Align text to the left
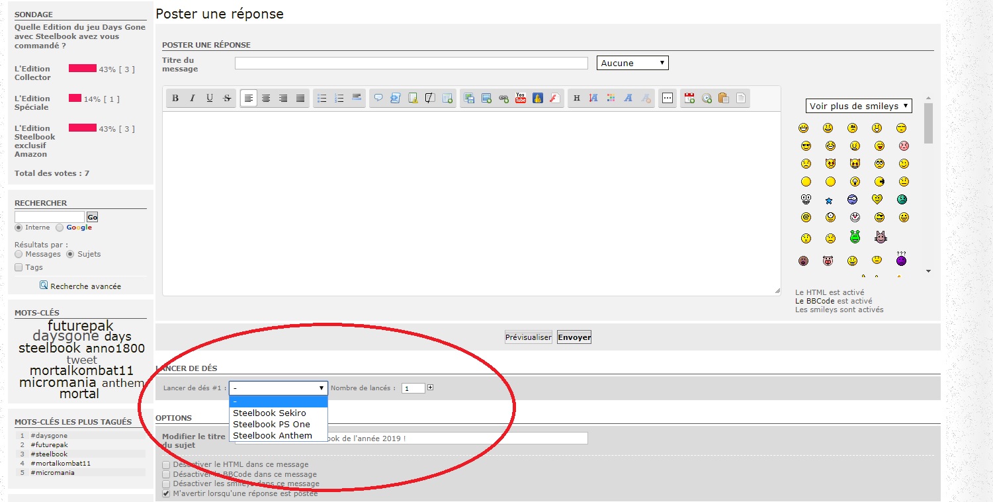 (249, 98)
